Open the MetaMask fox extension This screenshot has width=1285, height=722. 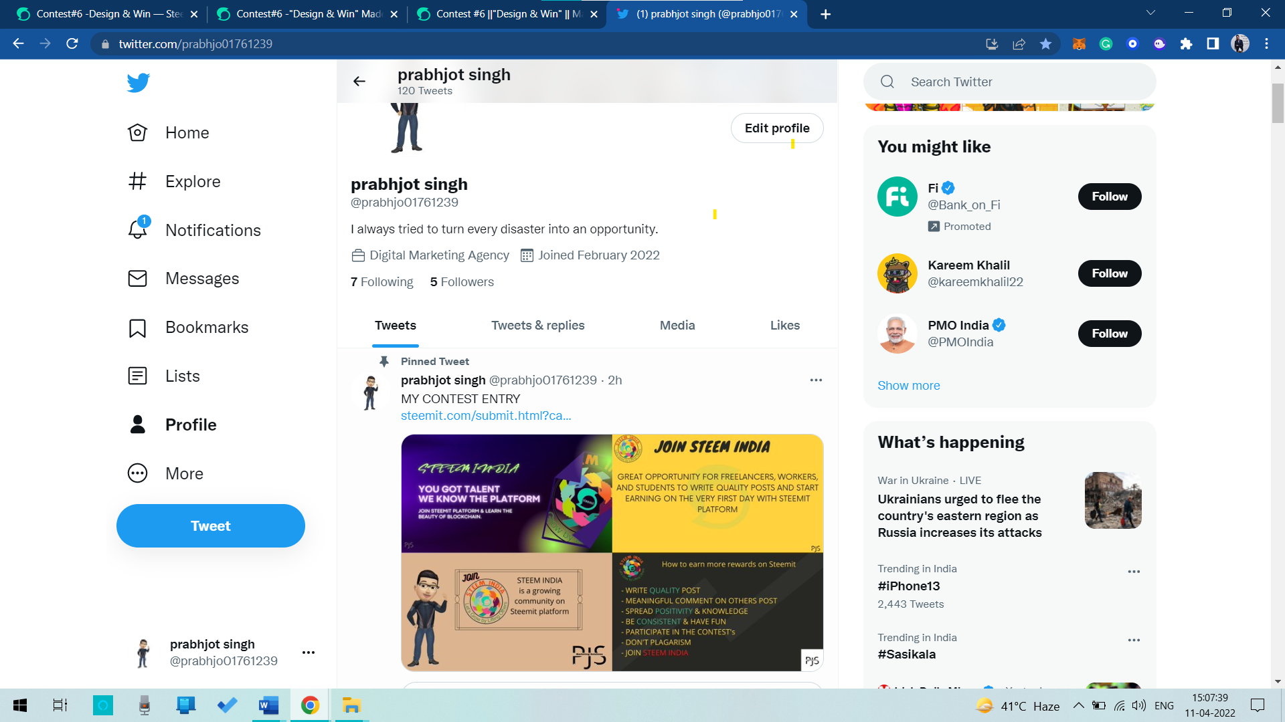1079,44
